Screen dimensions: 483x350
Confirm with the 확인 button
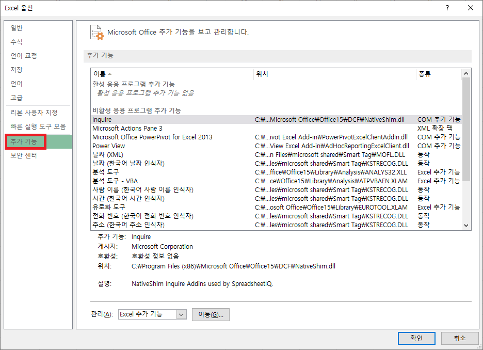tap(416, 338)
